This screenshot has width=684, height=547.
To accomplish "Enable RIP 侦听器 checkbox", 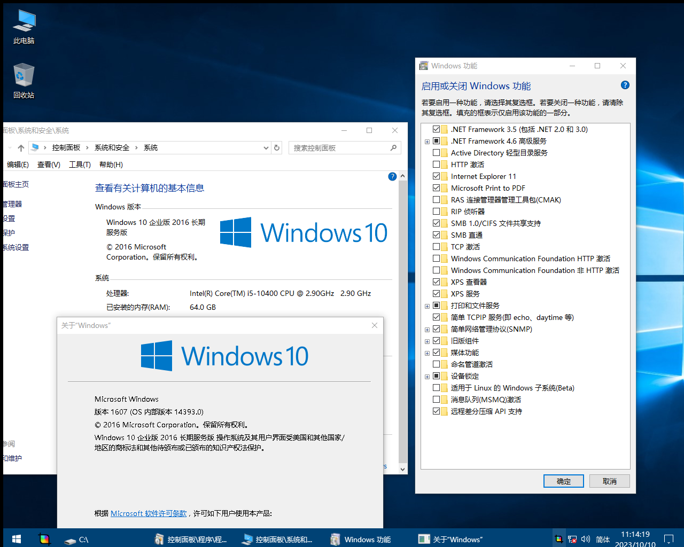I will [437, 212].
